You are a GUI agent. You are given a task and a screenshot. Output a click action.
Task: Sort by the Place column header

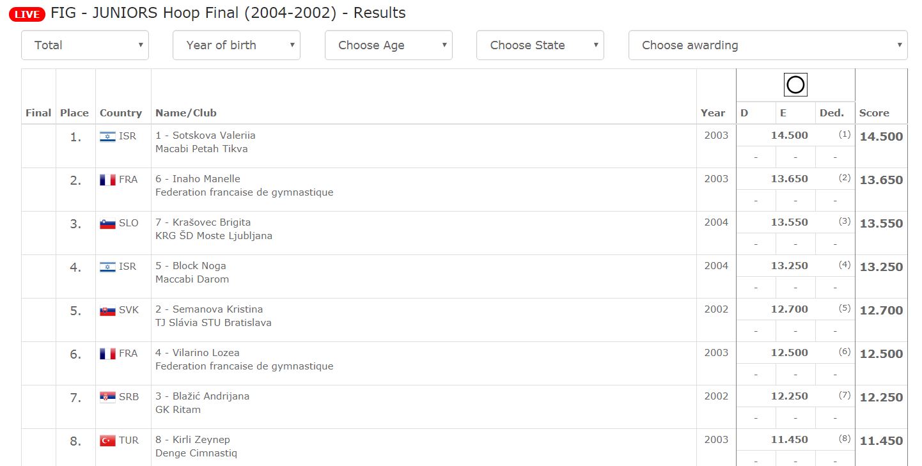click(74, 113)
